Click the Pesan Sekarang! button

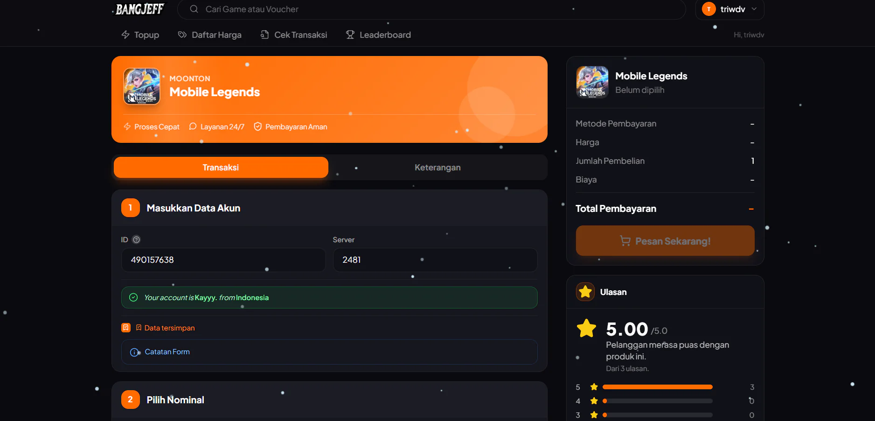click(x=665, y=241)
